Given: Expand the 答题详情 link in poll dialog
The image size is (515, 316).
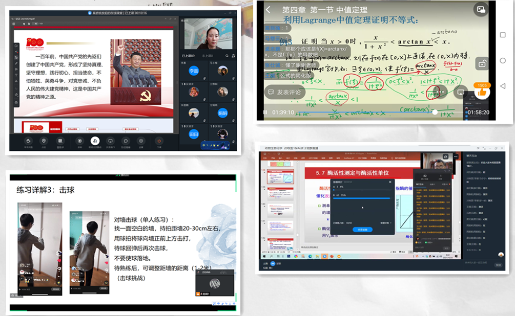Looking at the screenshot, I should [x=385, y=223].
